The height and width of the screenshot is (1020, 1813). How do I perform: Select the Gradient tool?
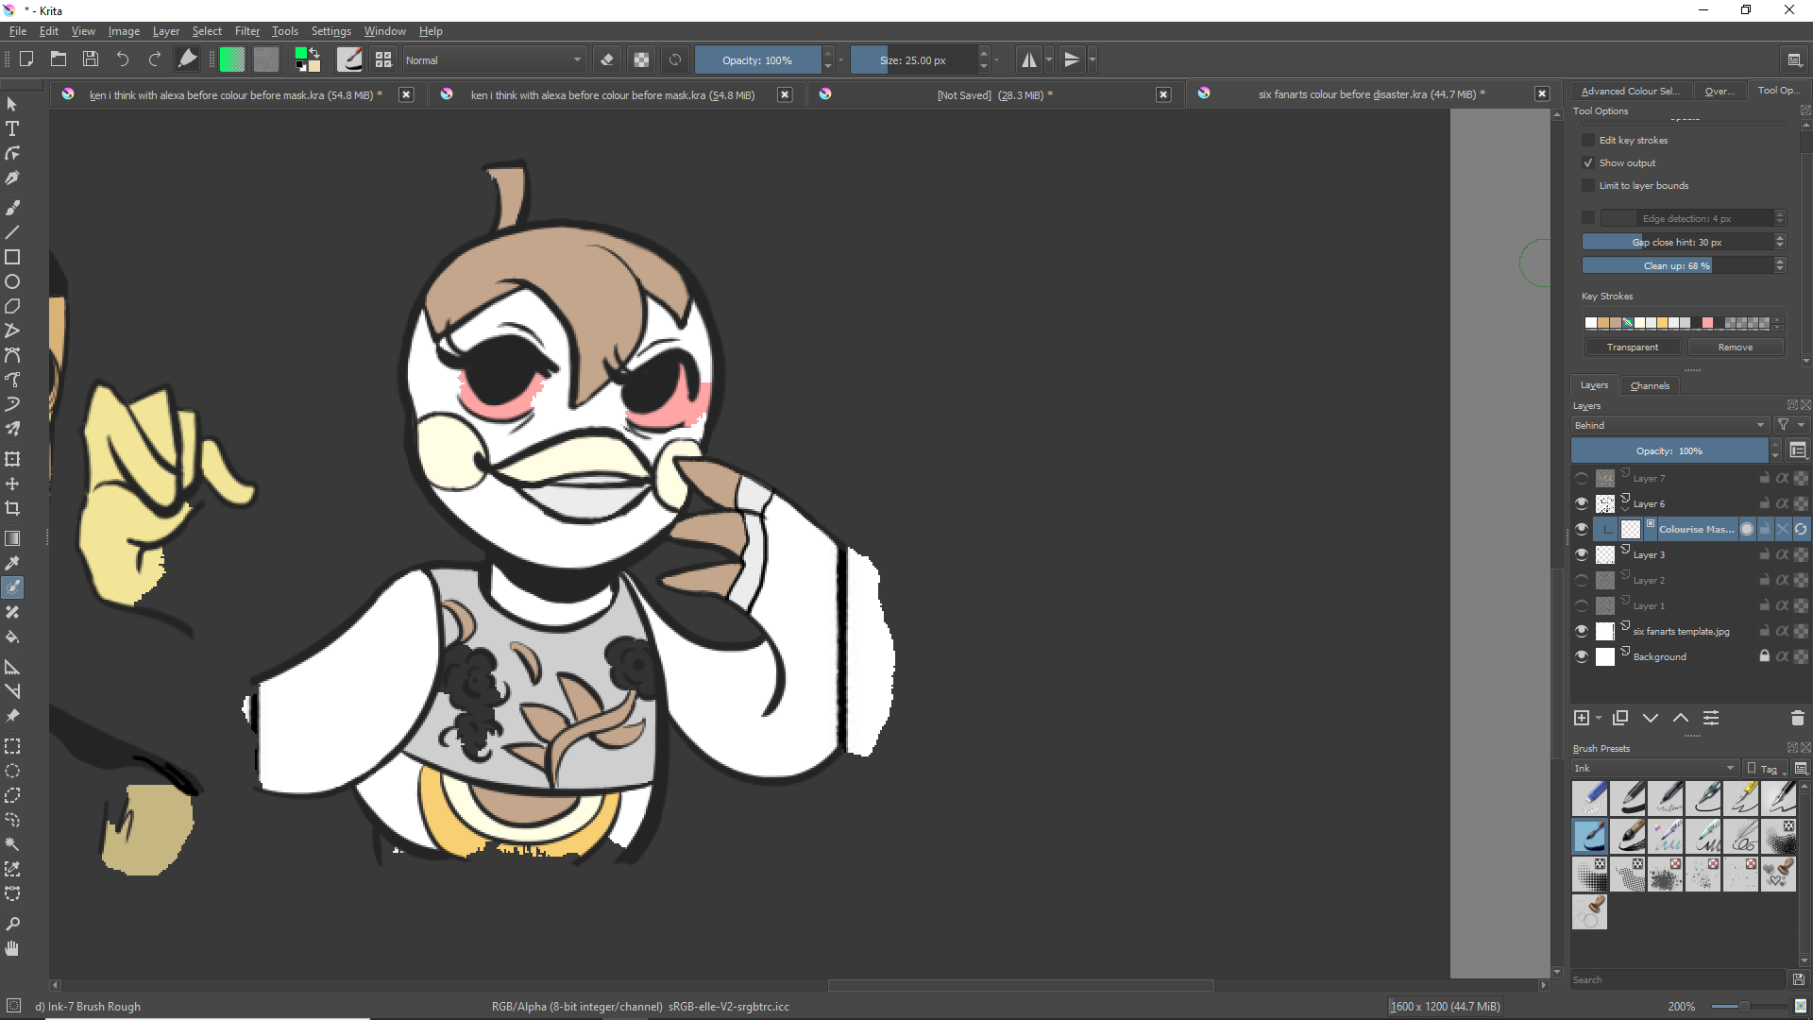pos(12,538)
